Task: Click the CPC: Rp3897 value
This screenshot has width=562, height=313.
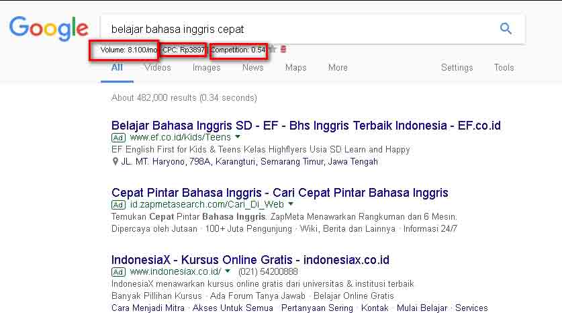Action: 183,50
